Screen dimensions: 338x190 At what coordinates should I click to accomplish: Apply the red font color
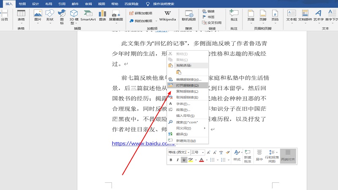202,160
